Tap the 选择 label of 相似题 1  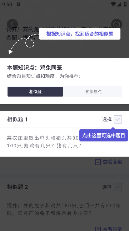pos(107,119)
